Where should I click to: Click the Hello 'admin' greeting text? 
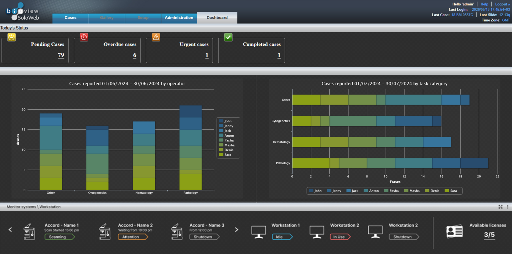tap(463, 4)
